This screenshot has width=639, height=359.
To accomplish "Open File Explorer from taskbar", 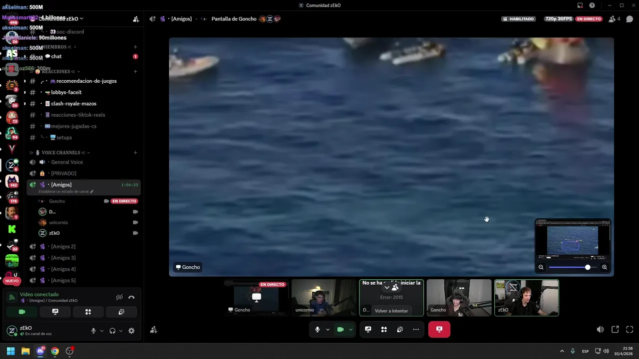I will (x=25, y=351).
